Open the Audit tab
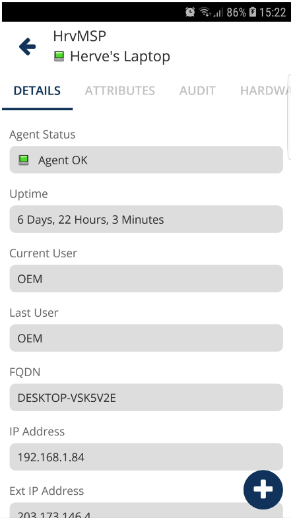293x520 pixels. (x=197, y=90)
